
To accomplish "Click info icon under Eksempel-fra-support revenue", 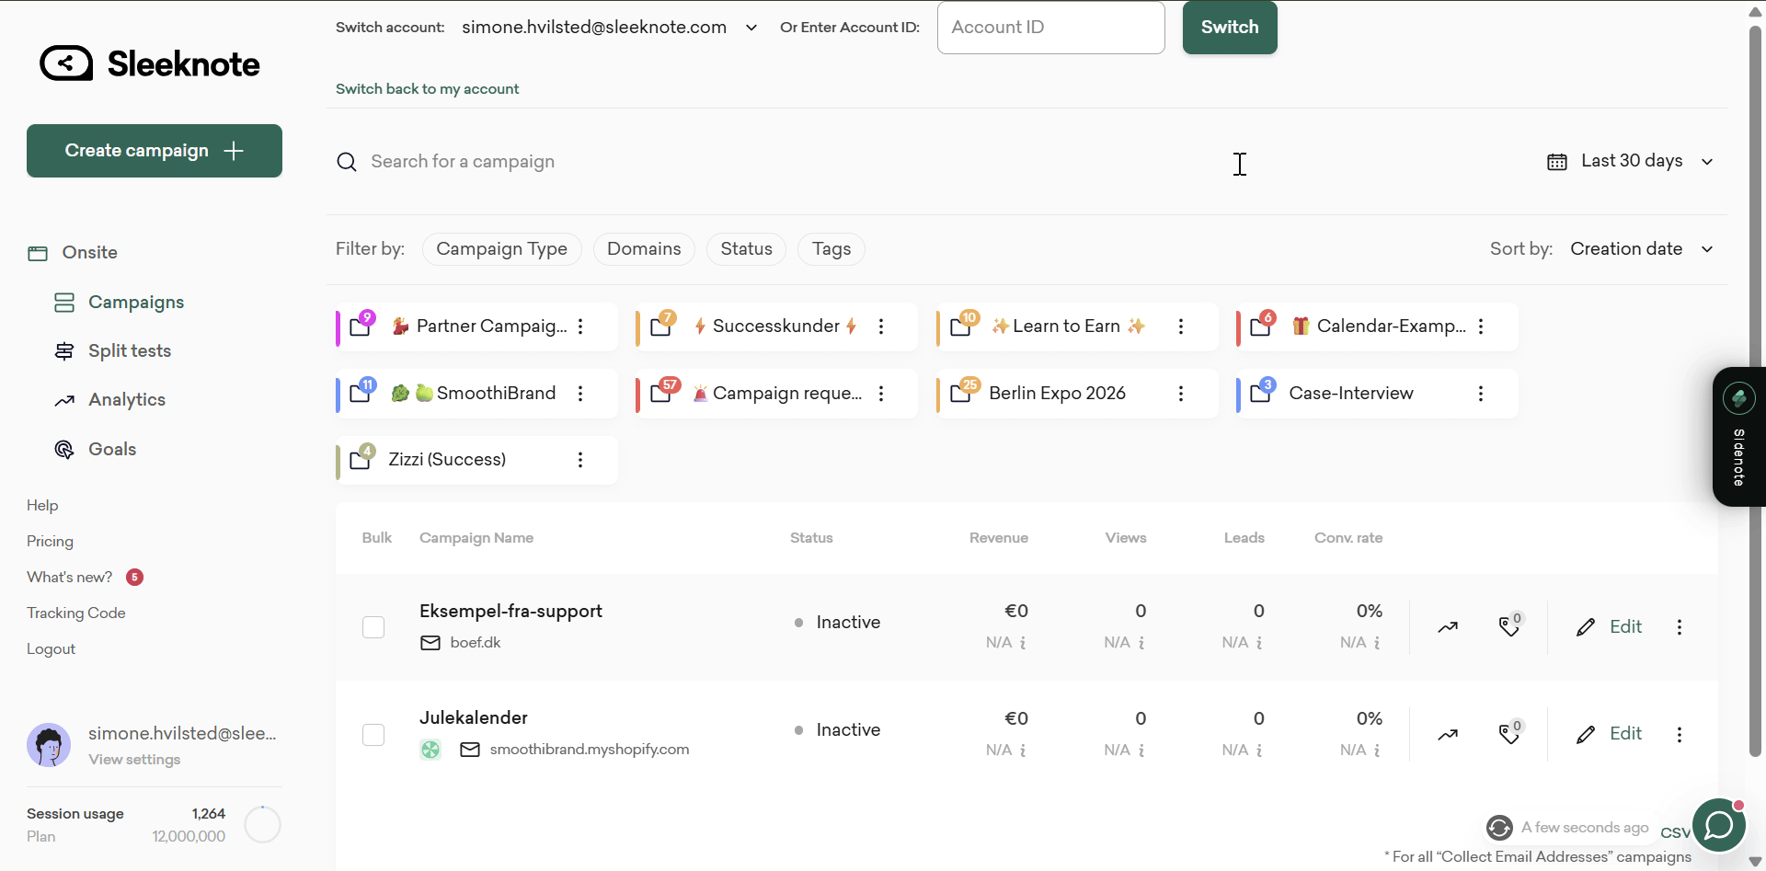I will click(1023, 643).
